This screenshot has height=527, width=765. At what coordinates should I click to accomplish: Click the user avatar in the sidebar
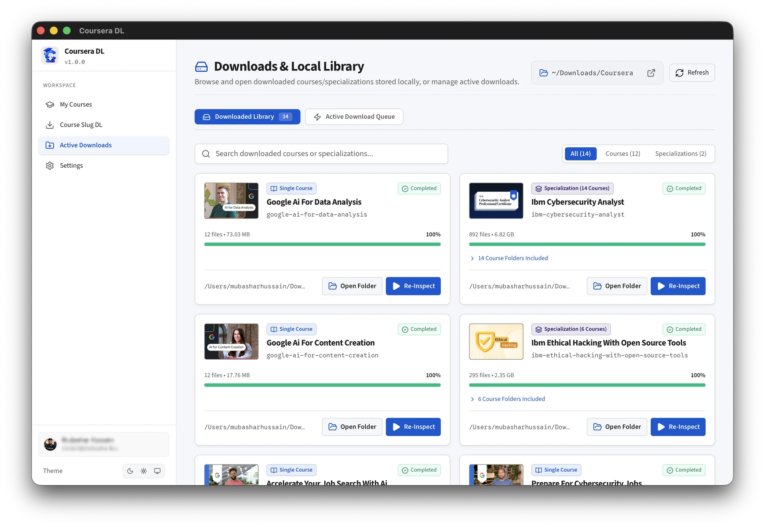point(50,444)
